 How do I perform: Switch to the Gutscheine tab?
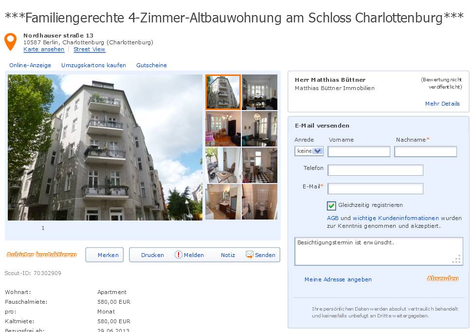(x=151, y=65)
